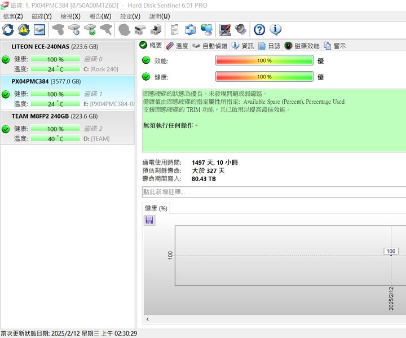406x338 pixels.
Task: Click the first greyed disk test icon
Action: click(x=58, y=29)
